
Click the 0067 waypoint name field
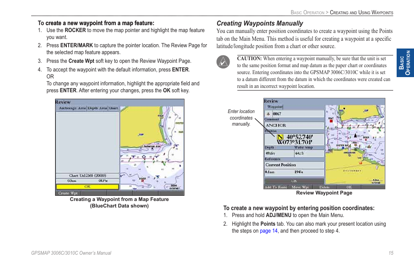pyautogui.click(x=298, y=114)
